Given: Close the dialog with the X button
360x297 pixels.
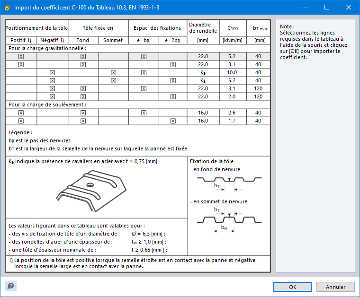Looking at the screenshot, I should click(x=349, y=8).
